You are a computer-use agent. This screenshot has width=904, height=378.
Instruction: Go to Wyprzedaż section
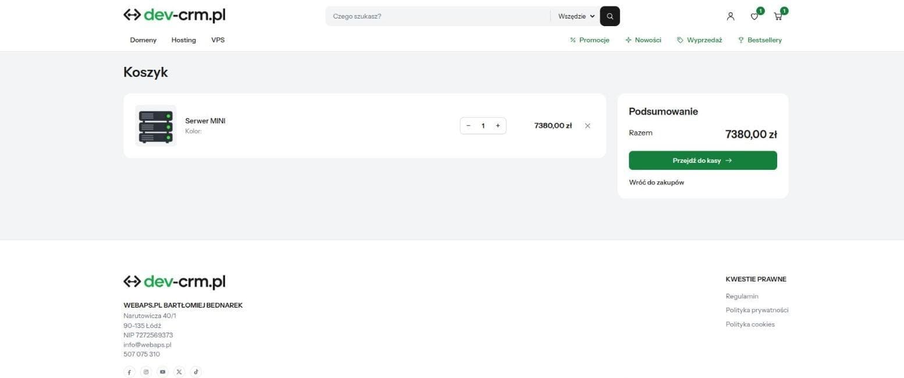(x=700, y=40)
